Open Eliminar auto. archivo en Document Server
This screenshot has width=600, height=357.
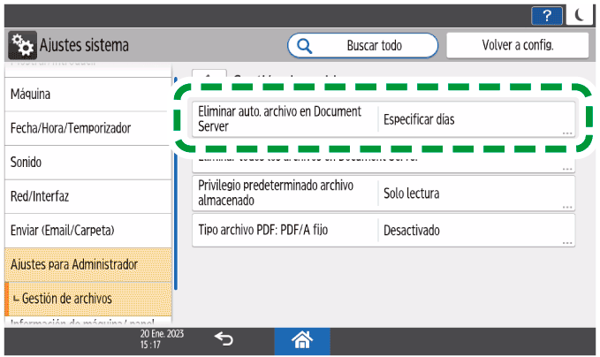tap(384, 120)
